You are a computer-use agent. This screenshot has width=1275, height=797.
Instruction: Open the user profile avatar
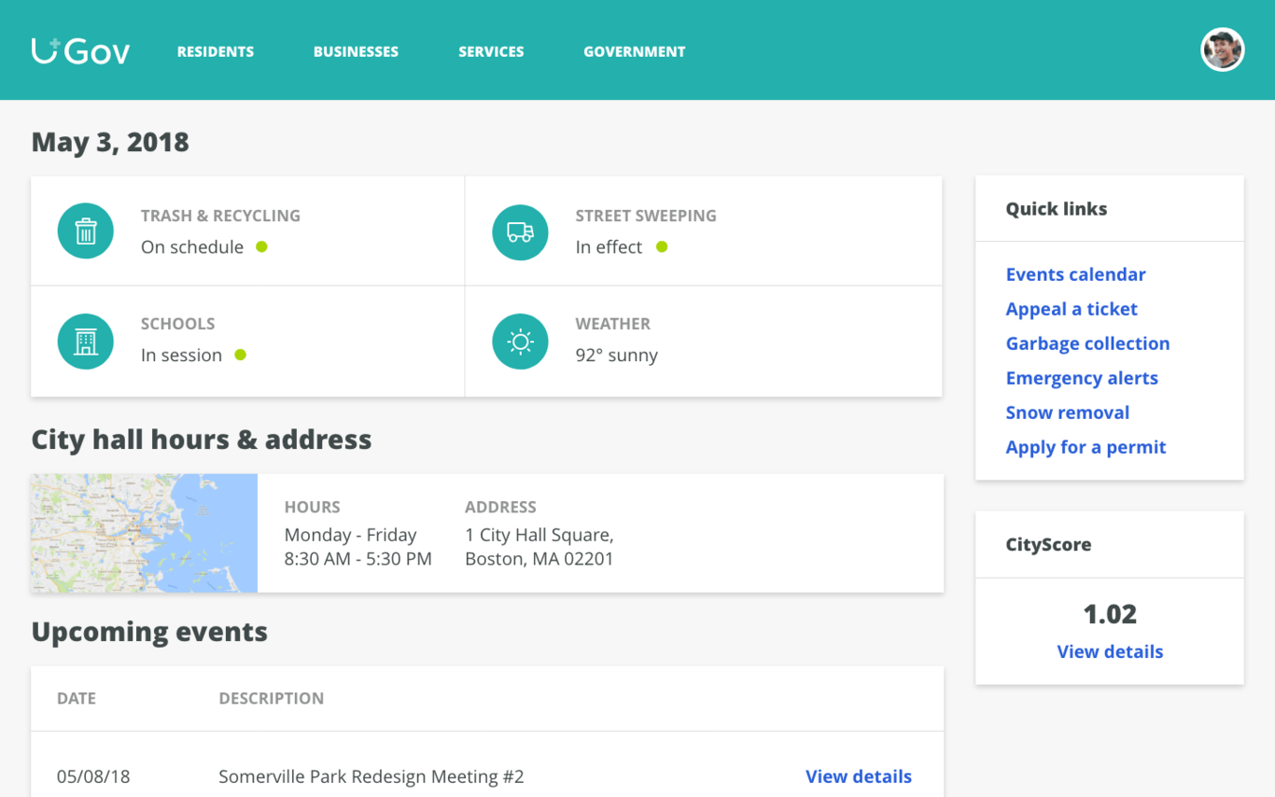click(1222, 50)
